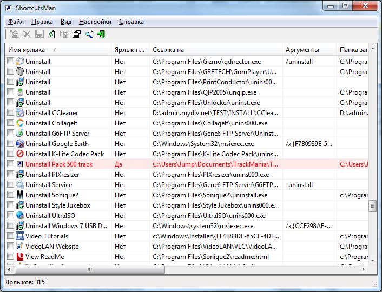Select the Uninstall Pack 500 track name
The image size is (382, 292).
pos(59,164)
